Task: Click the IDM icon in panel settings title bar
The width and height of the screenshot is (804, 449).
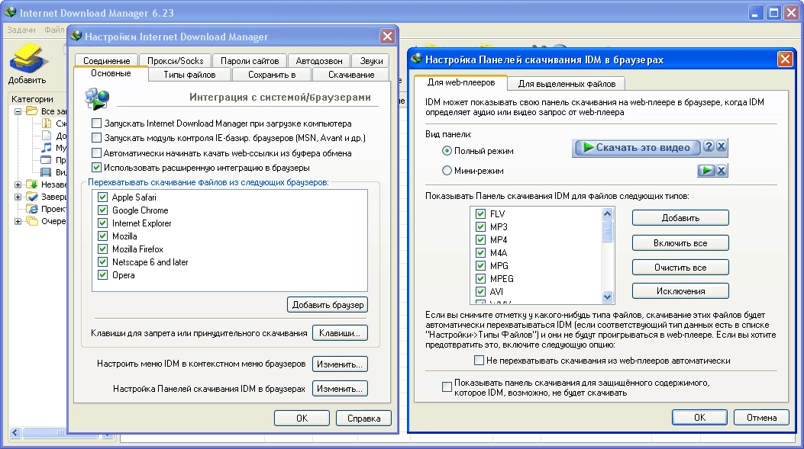Action: pos(417,59)
